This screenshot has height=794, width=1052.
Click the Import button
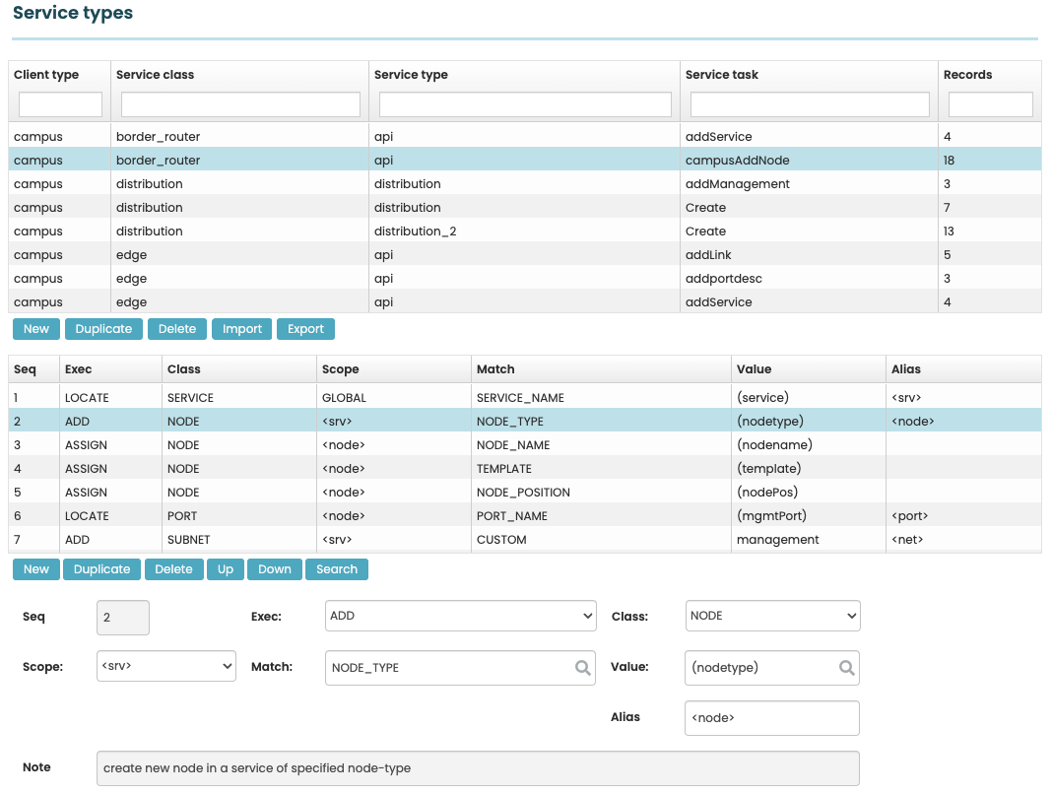241,328
